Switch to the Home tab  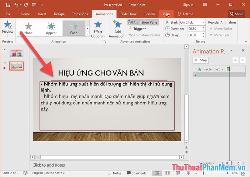coord(25,14)
